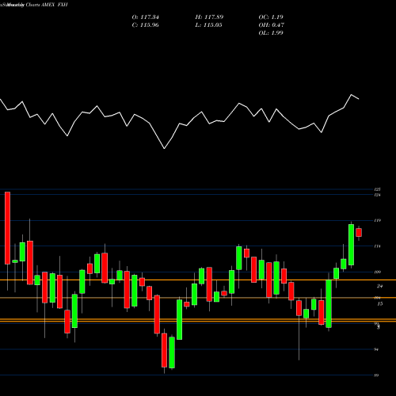This screenshot has height=396, width=396.
Task: Click the lowest trough of the white indicator line
Action: point(164,149)
